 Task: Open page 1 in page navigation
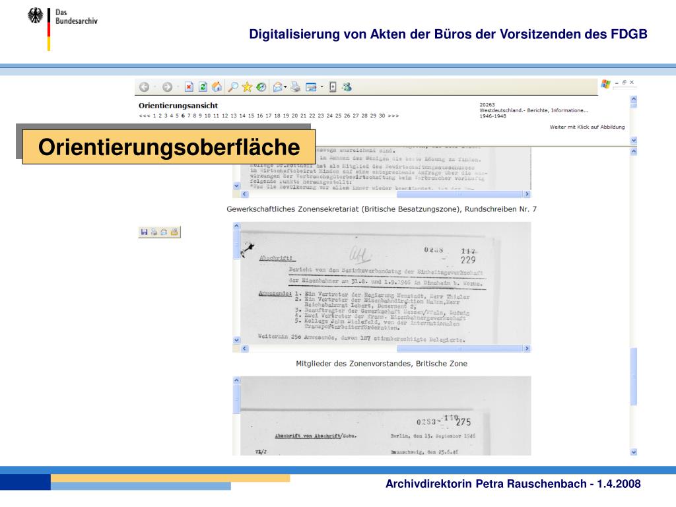pyautogui.click(x=154, y=116)
